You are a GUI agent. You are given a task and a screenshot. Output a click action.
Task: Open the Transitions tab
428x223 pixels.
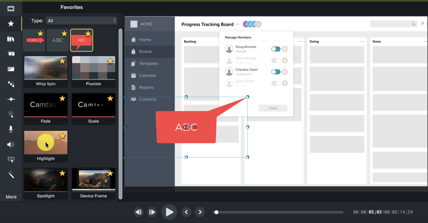pos(11,69)
